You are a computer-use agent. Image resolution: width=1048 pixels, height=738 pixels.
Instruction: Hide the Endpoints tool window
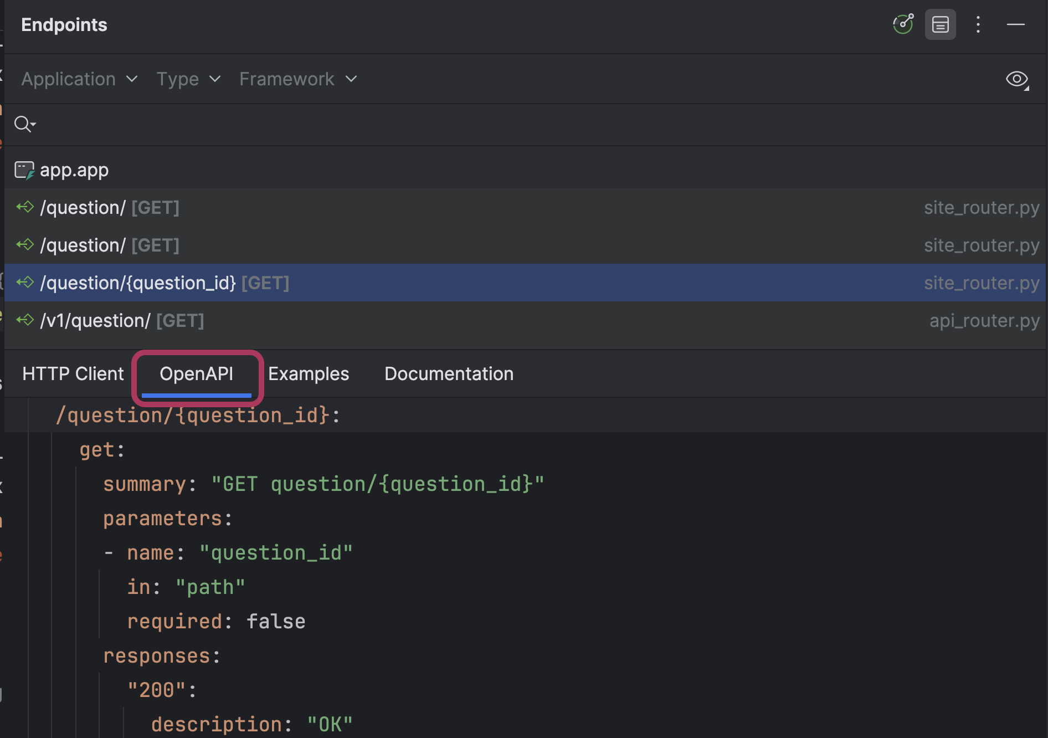point(1016,24)
